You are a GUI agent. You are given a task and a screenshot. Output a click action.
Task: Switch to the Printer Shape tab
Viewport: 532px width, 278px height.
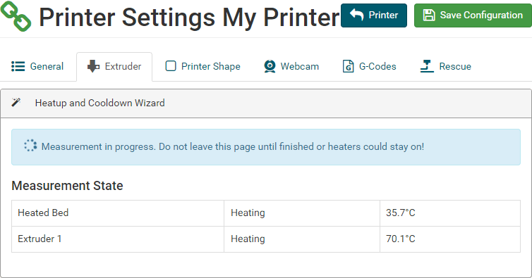point(203,66)
